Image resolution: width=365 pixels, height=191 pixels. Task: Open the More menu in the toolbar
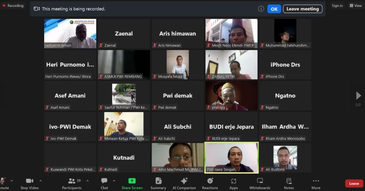316,183
